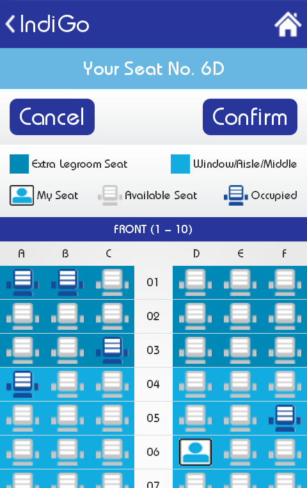Deselect my seat 6D

[195, 452]
